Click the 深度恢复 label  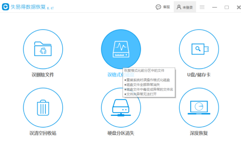click(199, 133)
